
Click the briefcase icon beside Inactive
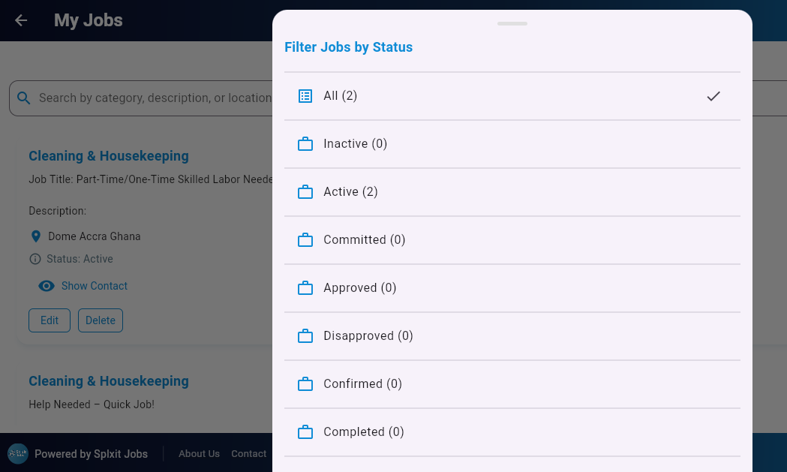pyautogui.click(x=305, y=144)
